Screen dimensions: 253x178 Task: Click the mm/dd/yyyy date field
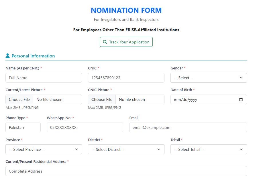click(x=201, y=99)
